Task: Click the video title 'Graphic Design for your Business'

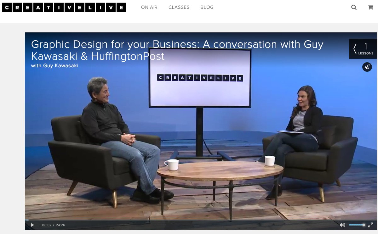Action: pos(177,50)
